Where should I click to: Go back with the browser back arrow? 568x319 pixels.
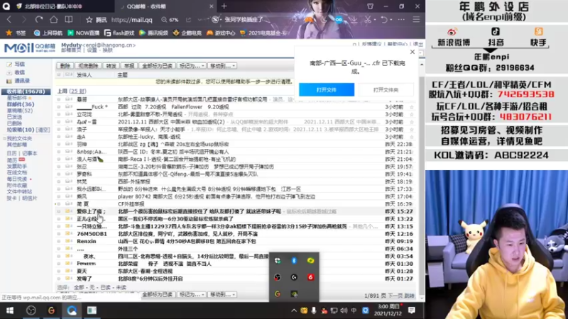coord(9,20)
